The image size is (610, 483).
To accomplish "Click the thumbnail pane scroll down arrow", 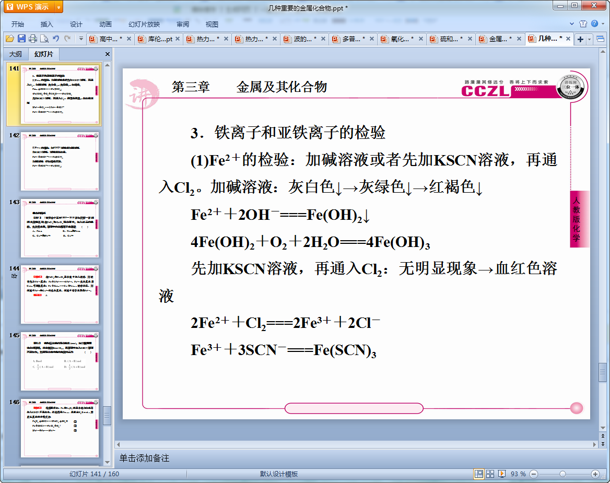I will coord(108,463).
